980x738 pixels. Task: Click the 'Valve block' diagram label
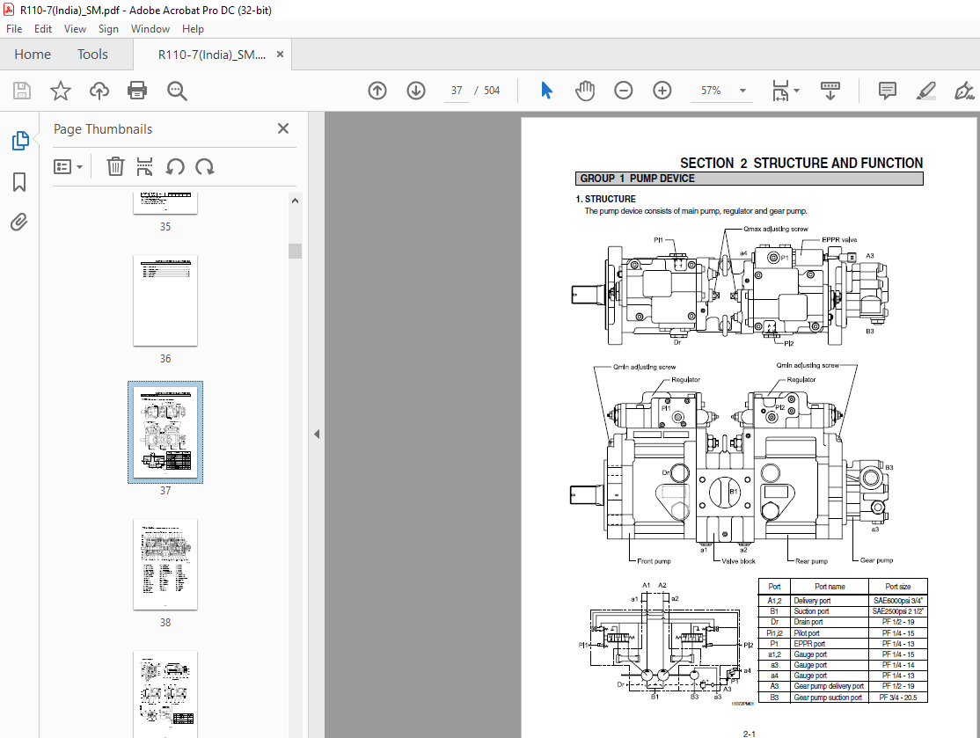pyautogui.click(x=739, y=561)
